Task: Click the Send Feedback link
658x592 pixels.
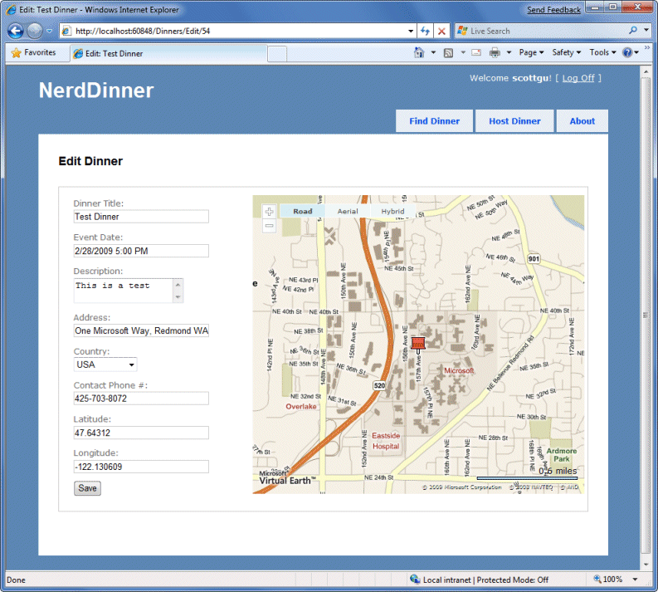Action: [x=553, y=10]
